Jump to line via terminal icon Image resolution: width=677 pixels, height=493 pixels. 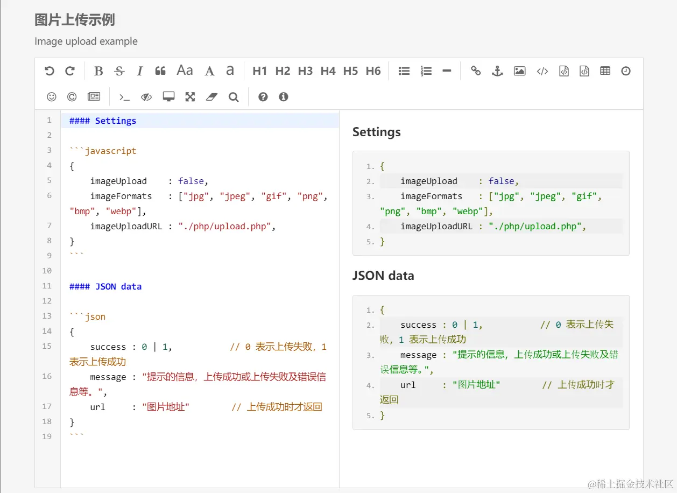tap(124, 97)
